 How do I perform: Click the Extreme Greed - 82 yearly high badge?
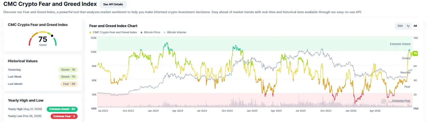click(62, 109)
